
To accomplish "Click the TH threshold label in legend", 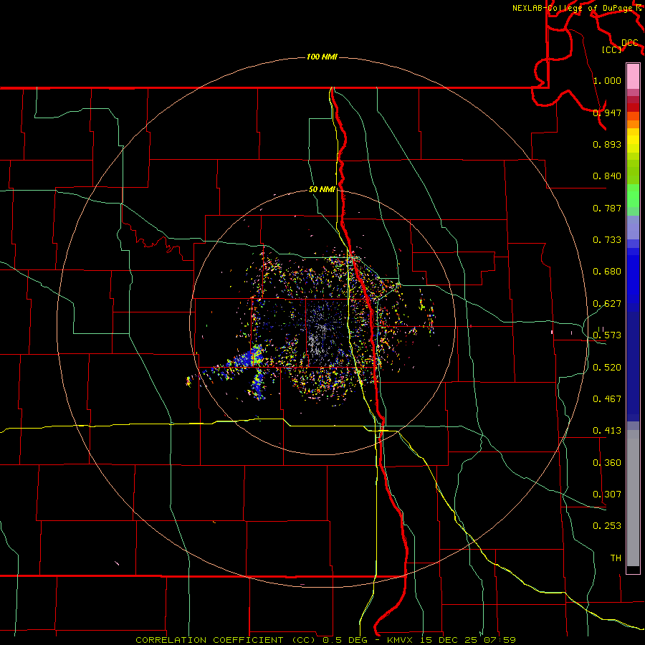I will [x=616, y=558].
